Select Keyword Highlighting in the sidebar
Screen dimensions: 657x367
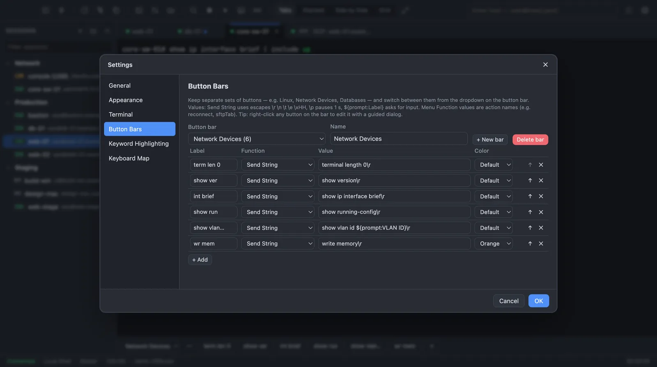pyautogui.click(x=140, y=144)
